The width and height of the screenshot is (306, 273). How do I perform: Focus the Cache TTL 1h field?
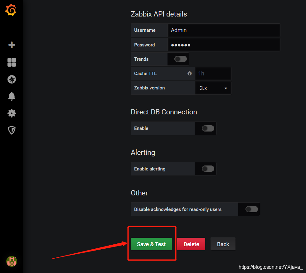coord(213,74)
